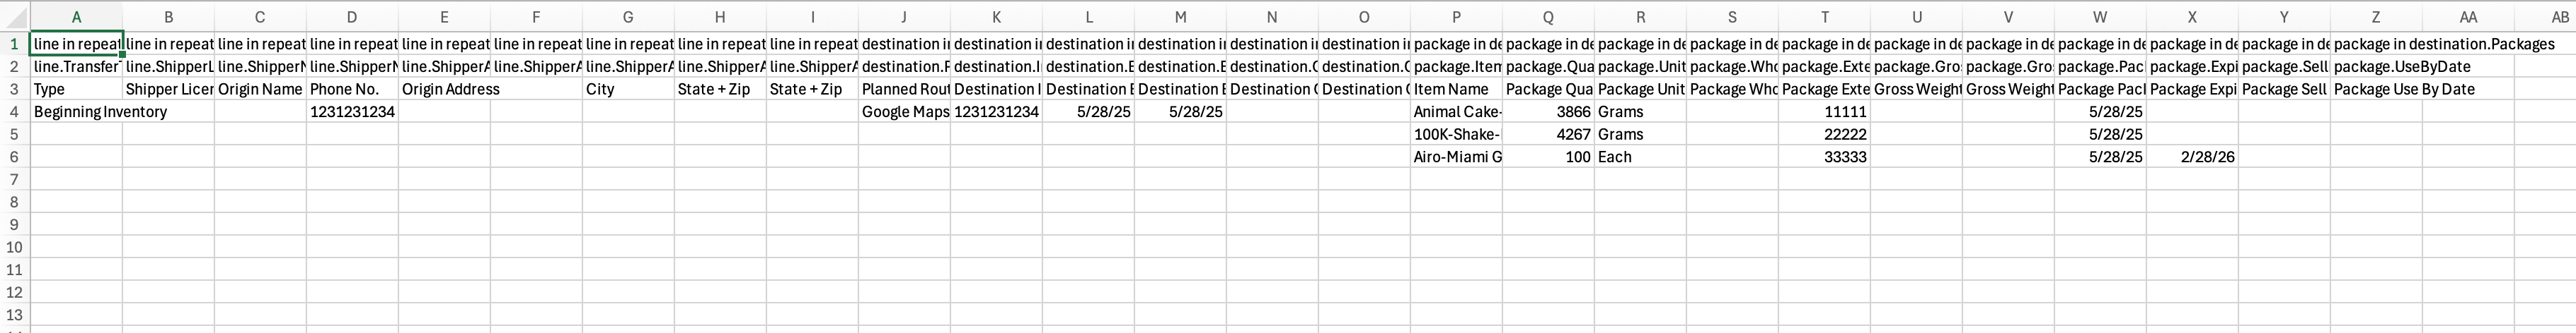Select column P header
2576x333 pixels.
click(x=1456, y=17)
